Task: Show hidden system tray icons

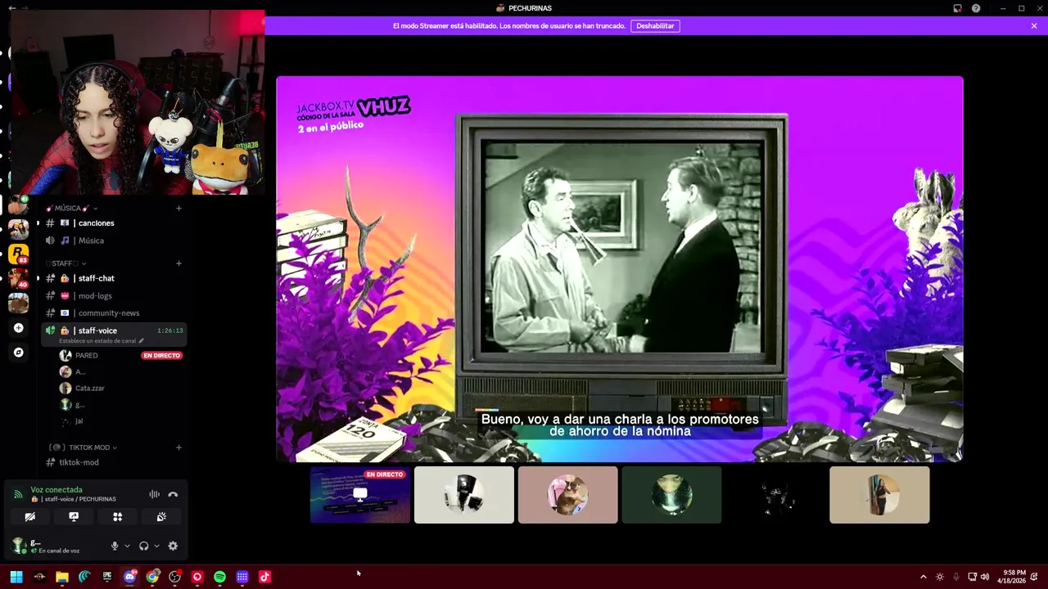Action: pyautogui.click(x=924, y=577)
